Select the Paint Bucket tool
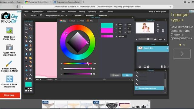Viewport: 194px width, 109px height. (30, 41)
